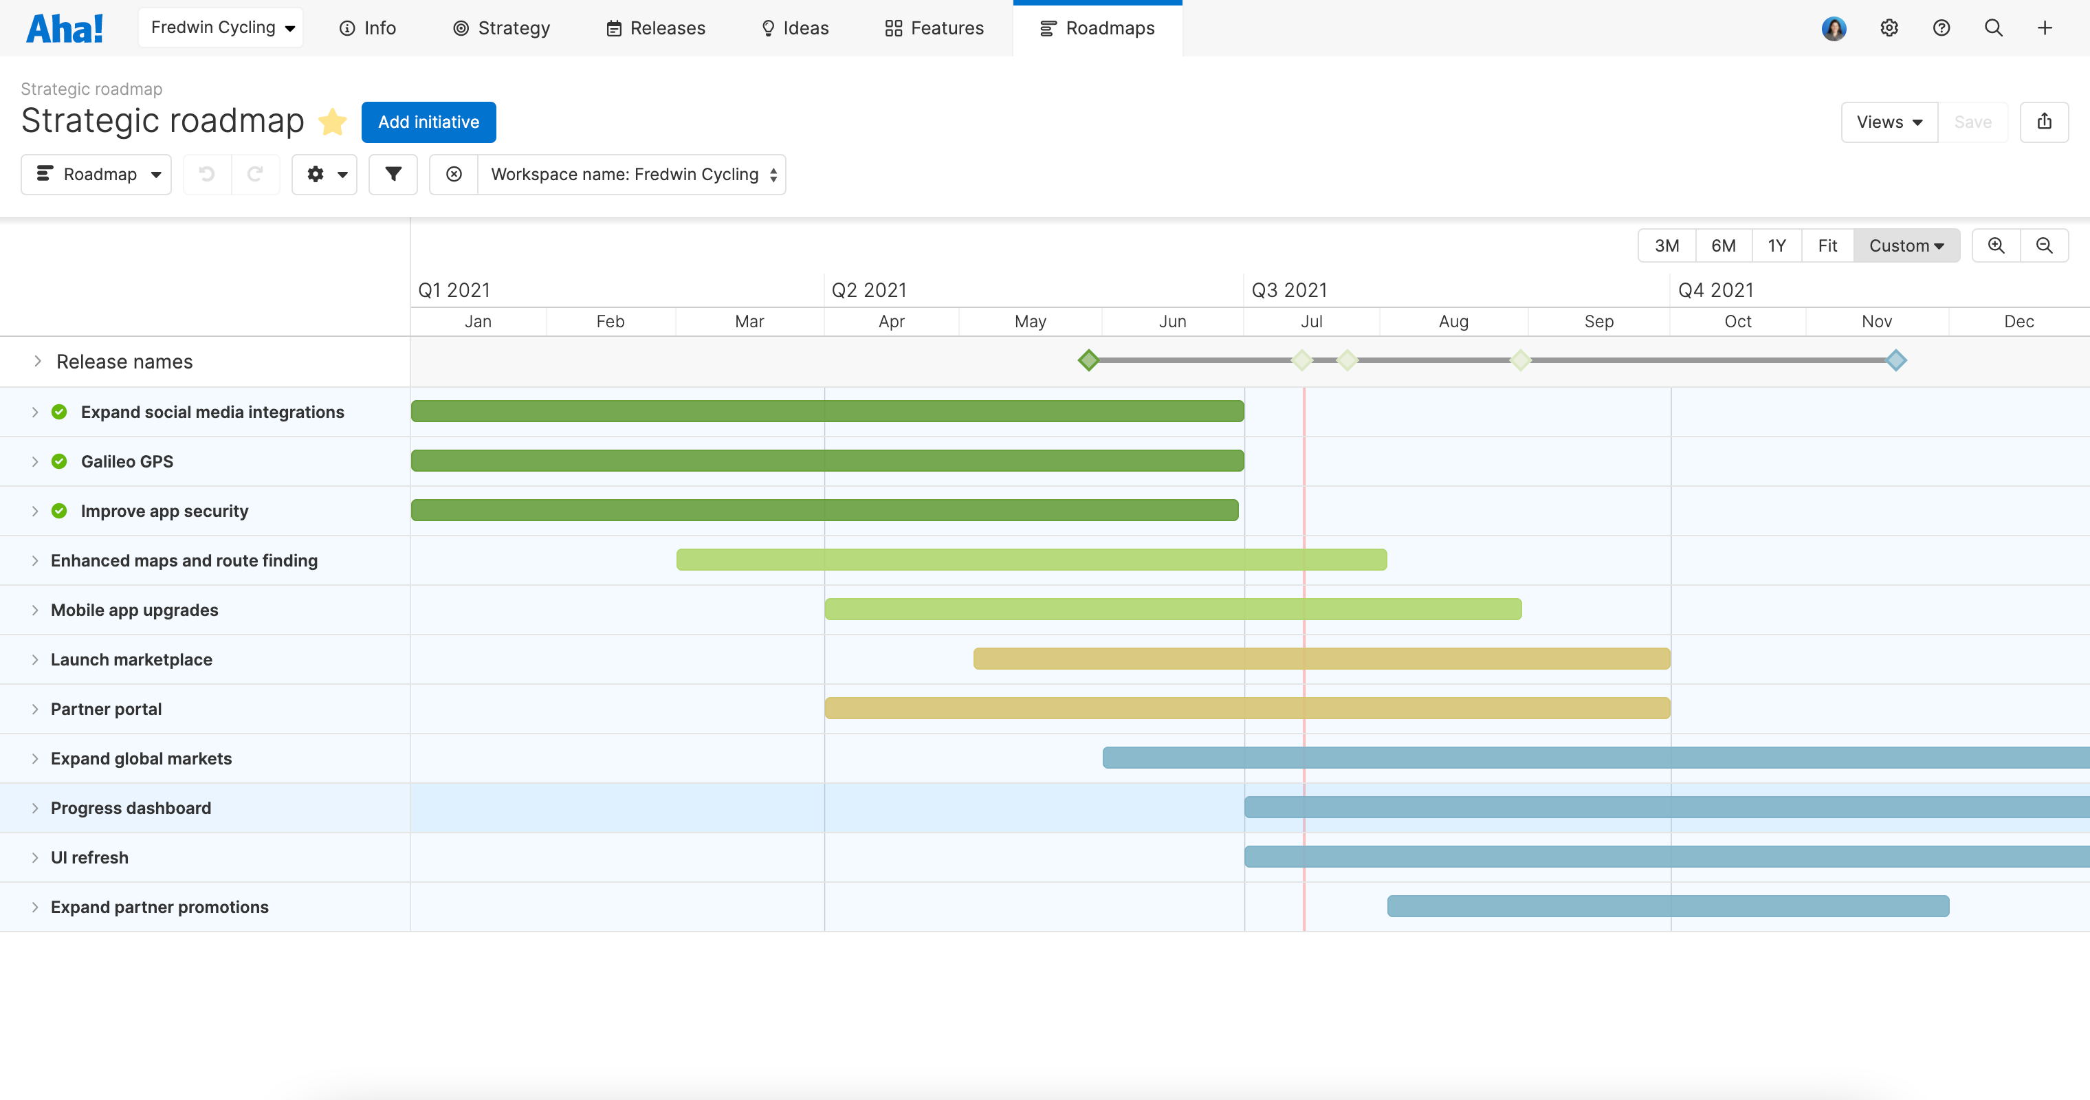Open the search icon in the top bar

(x=1994, y=27)
